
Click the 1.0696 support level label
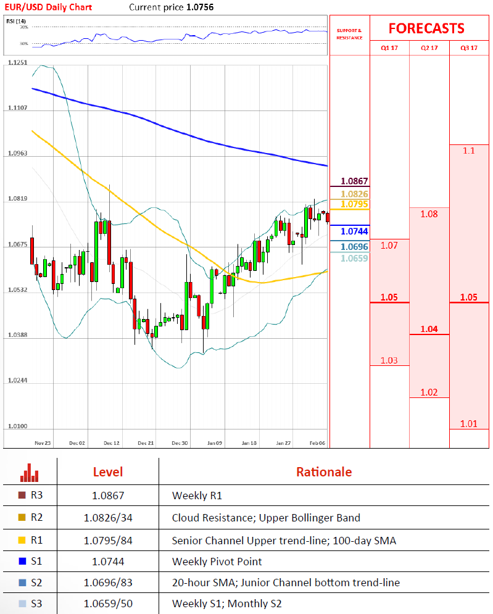[354, 247]
